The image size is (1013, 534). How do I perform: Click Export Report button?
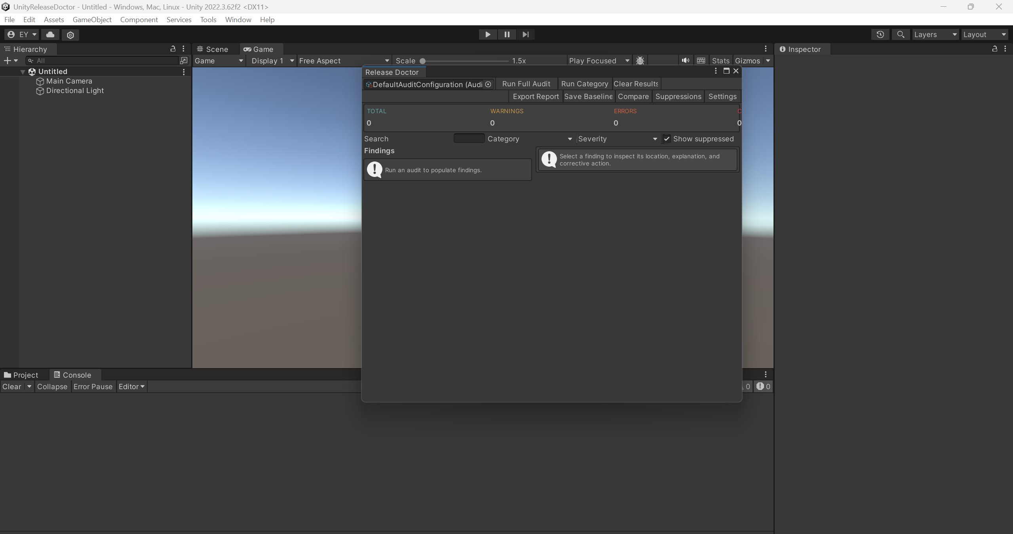click(x=536, y=97)
